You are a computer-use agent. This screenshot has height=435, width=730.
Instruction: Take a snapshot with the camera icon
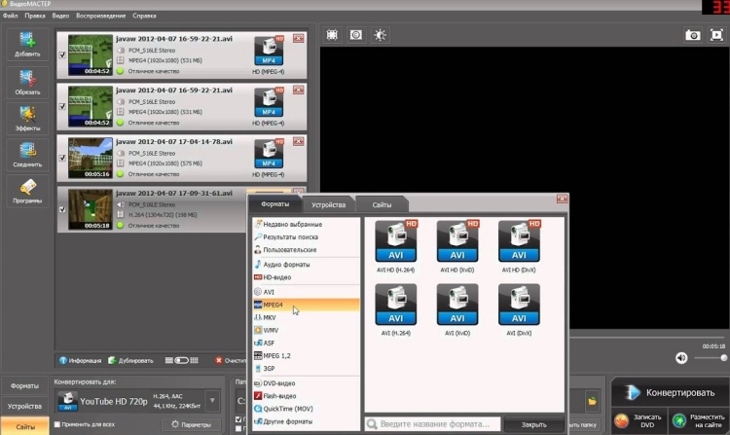693,35
